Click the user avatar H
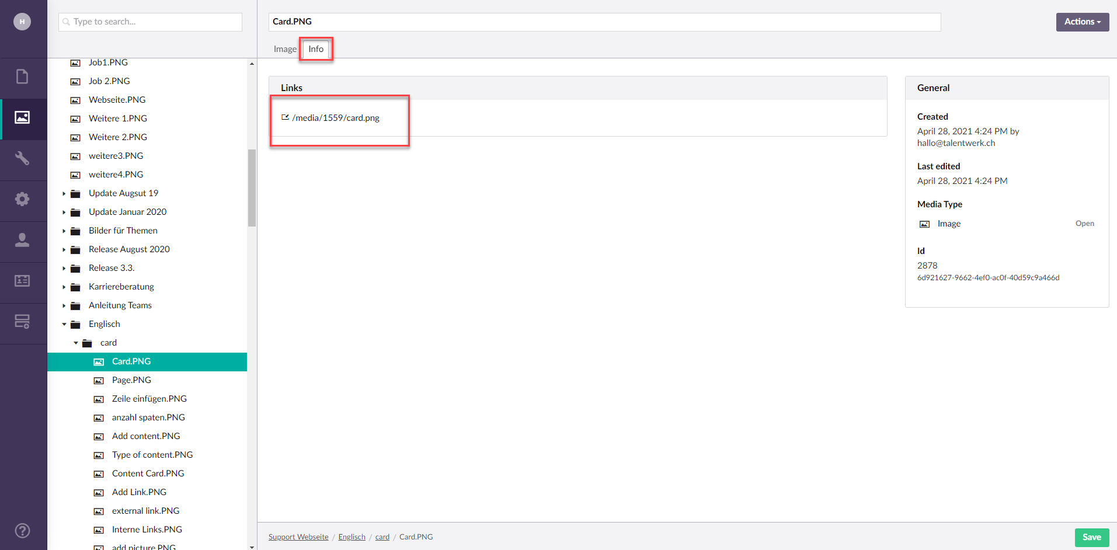 [x=22, y=22]
